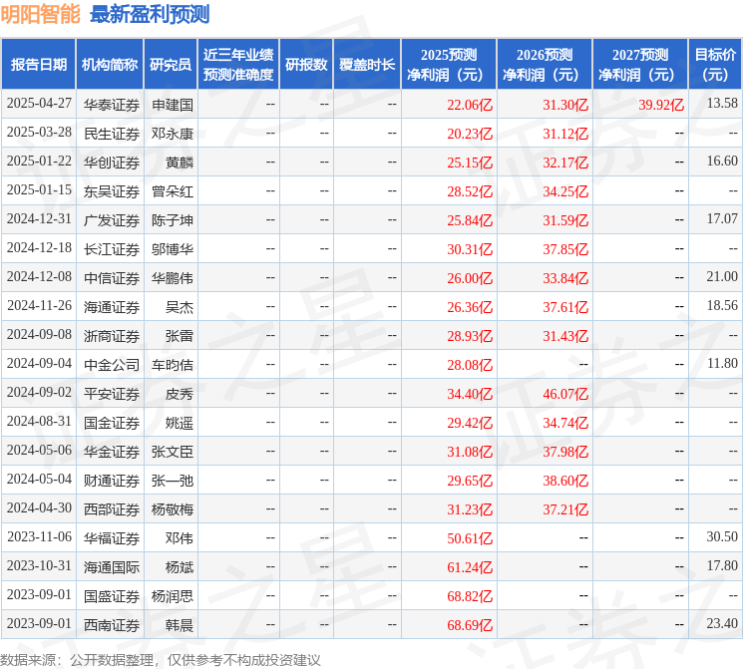Select the 华金证券 institution cell
Screen dimensions: 743x669
tap(112, 452)
